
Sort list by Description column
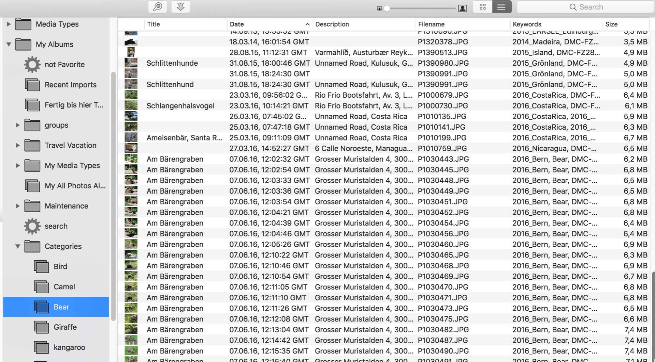tap(364, 24)
